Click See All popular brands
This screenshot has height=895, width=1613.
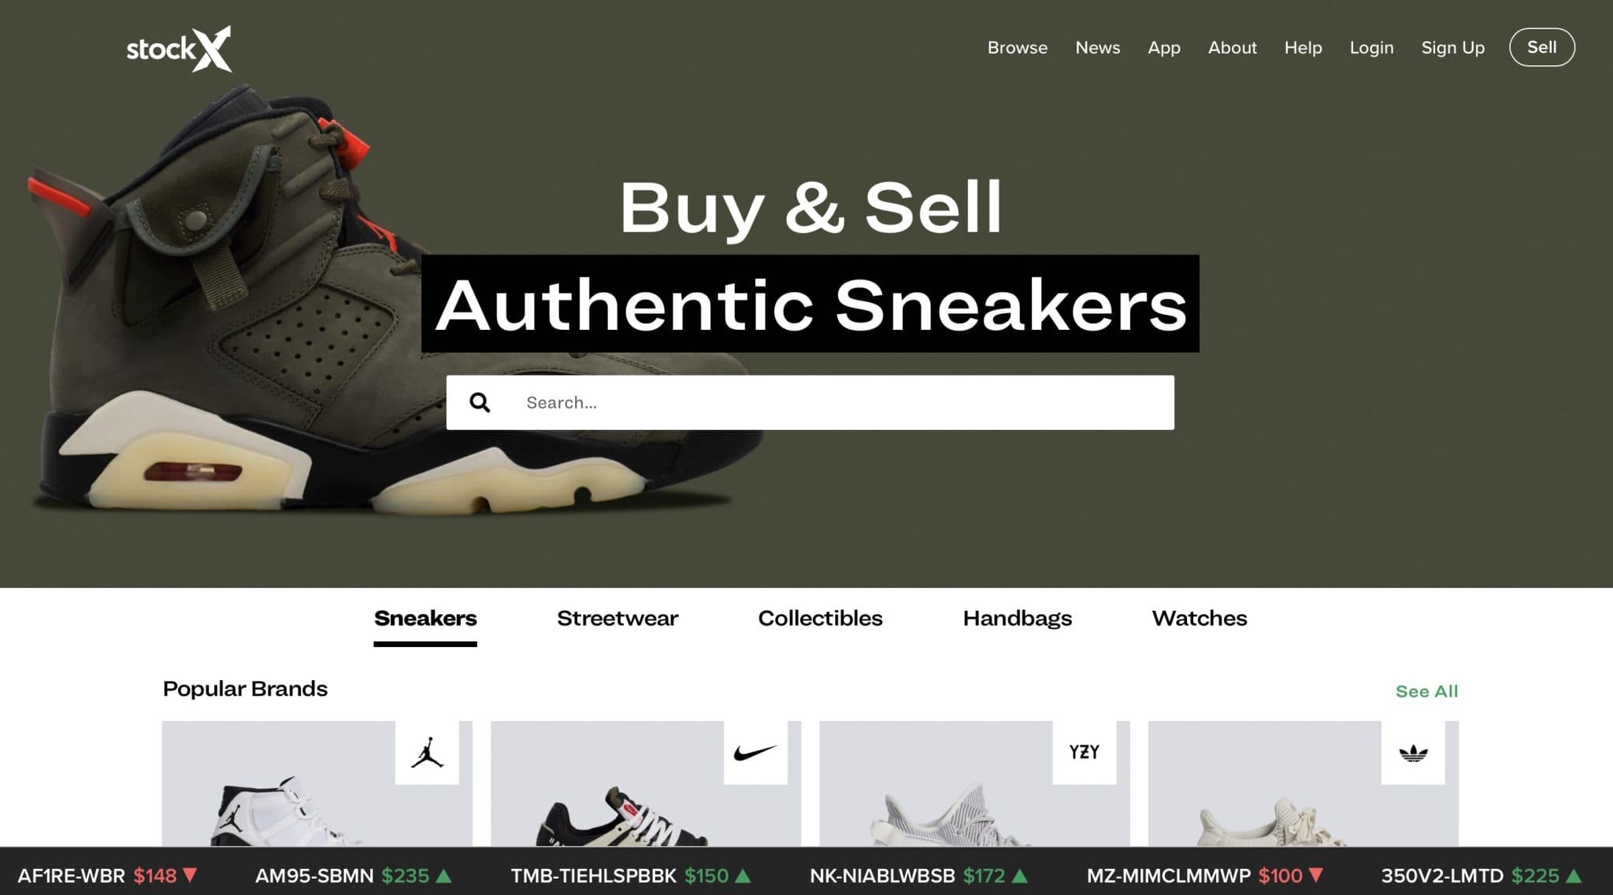[x=1426, y=691]
